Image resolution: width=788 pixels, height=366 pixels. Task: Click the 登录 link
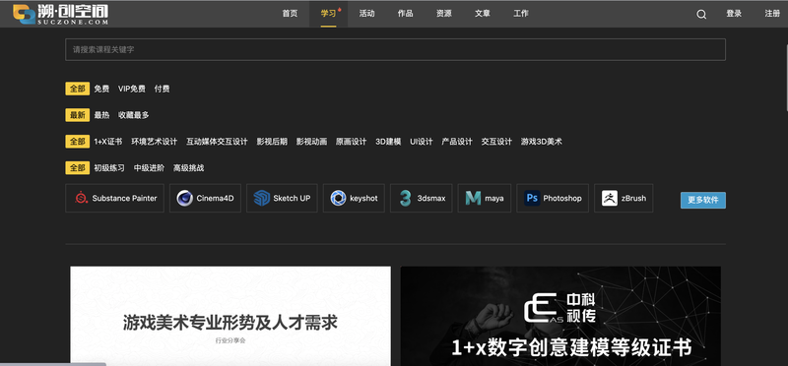pyautogui.click(x=734, y=14)
